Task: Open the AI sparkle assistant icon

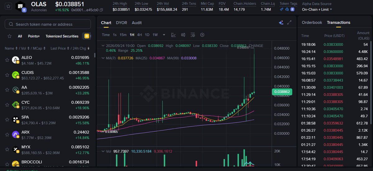Action: 281,22
